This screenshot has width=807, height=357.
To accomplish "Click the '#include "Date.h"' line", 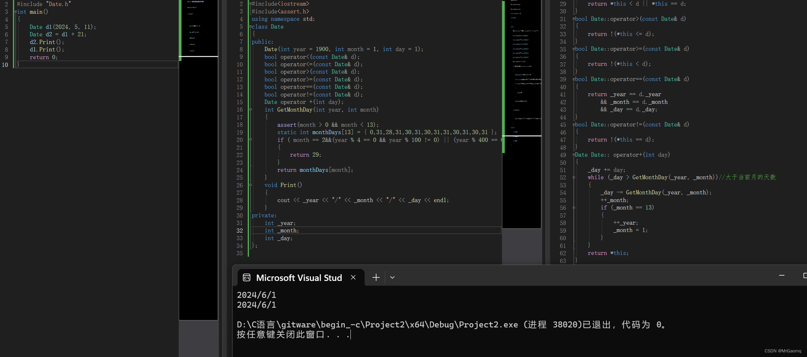I will pyautogui.click(x=44, y=4).
